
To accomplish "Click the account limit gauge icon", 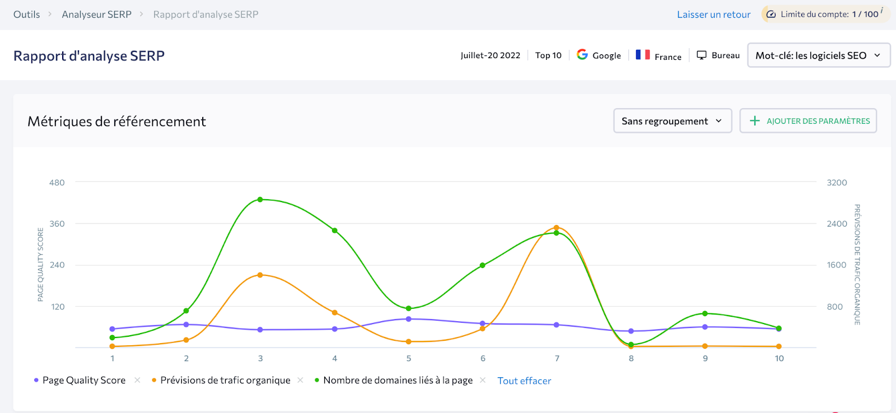I will click(771, 15).
